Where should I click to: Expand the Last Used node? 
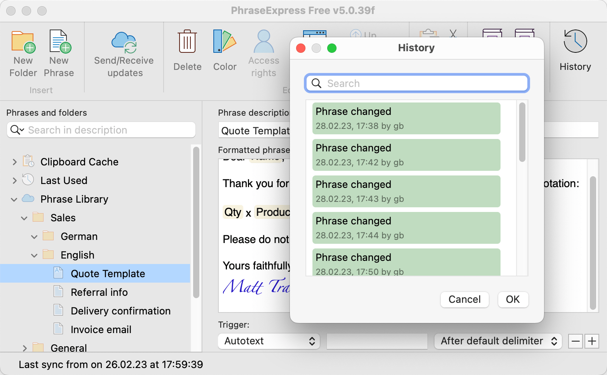coord(14,181)
